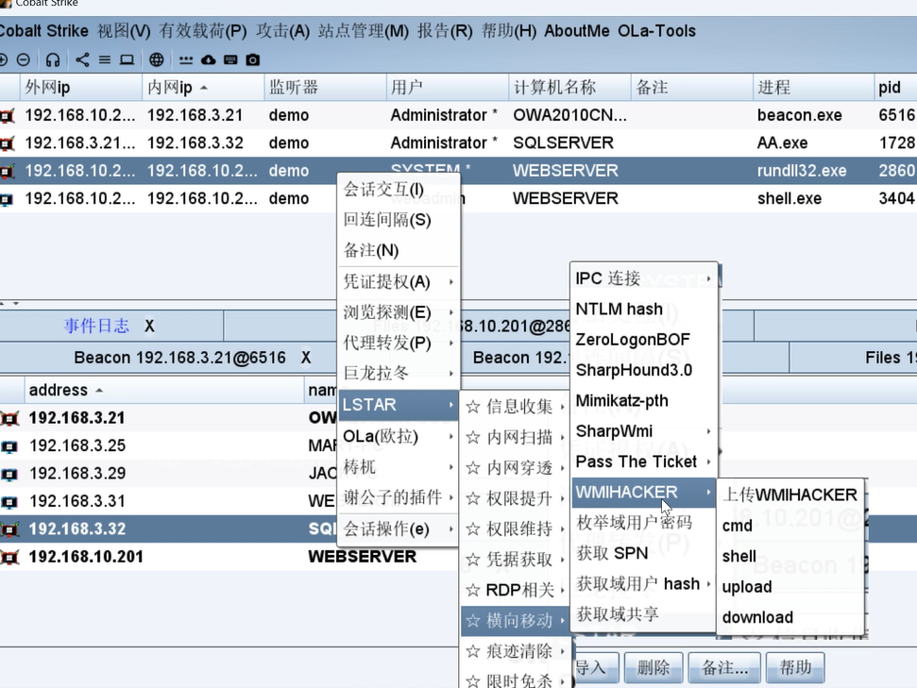Image resolution: width=917 pixels, height=688 pixels.
Task: Expand the Pass The Ticket submenu
Action: pyautogui.click(x=644, y=461)
